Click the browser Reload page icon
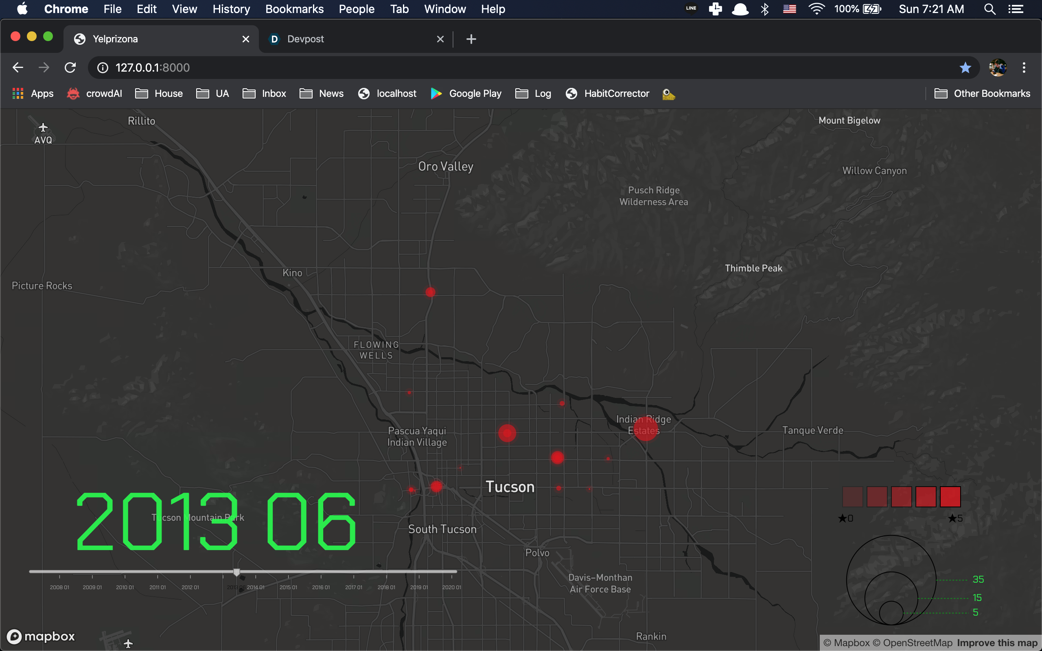The image size is (1042, 651). (x=70, y=68)
